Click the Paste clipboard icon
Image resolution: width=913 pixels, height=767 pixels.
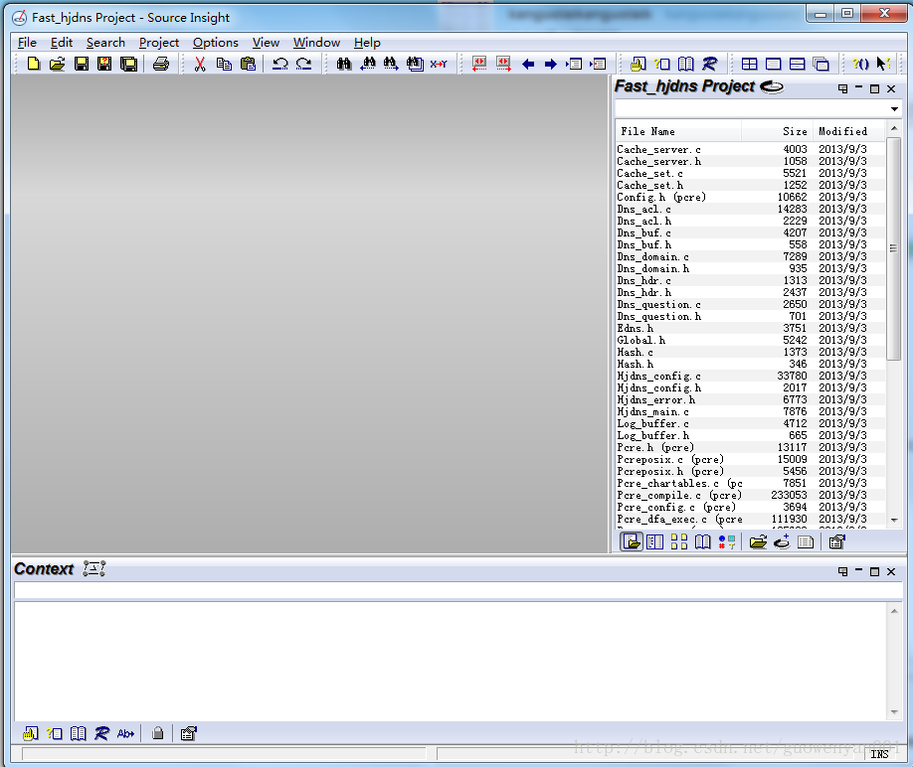[248, 64]
